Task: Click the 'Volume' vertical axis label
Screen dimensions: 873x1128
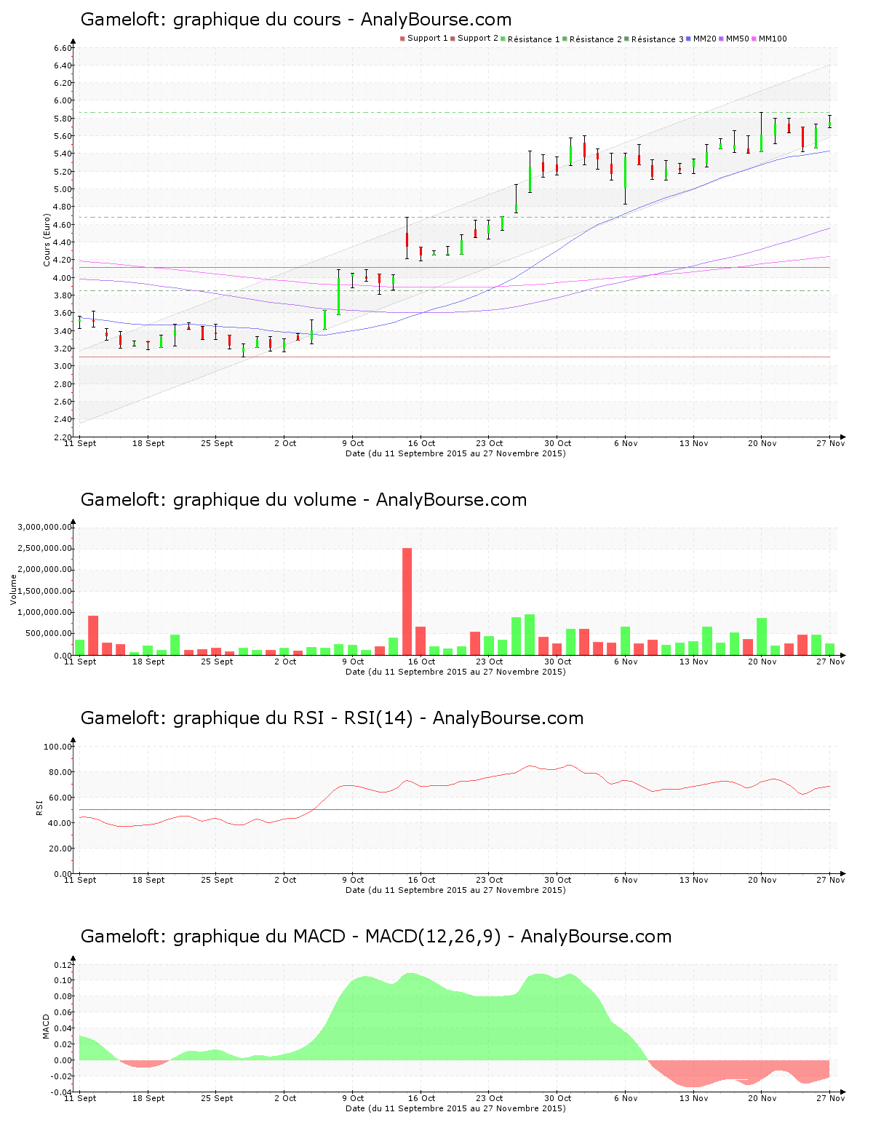Action: tap(13, 589)
